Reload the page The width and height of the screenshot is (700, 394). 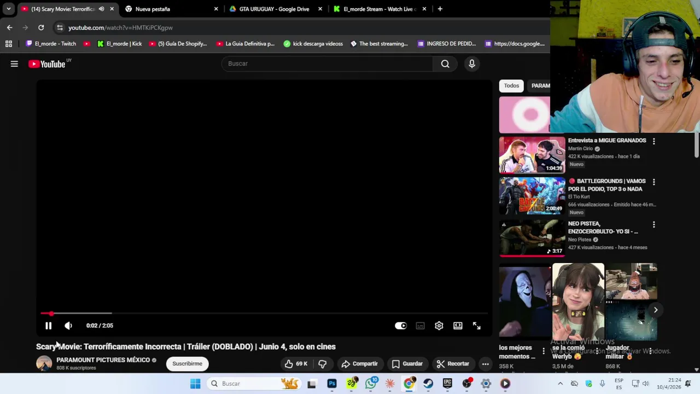41,27
